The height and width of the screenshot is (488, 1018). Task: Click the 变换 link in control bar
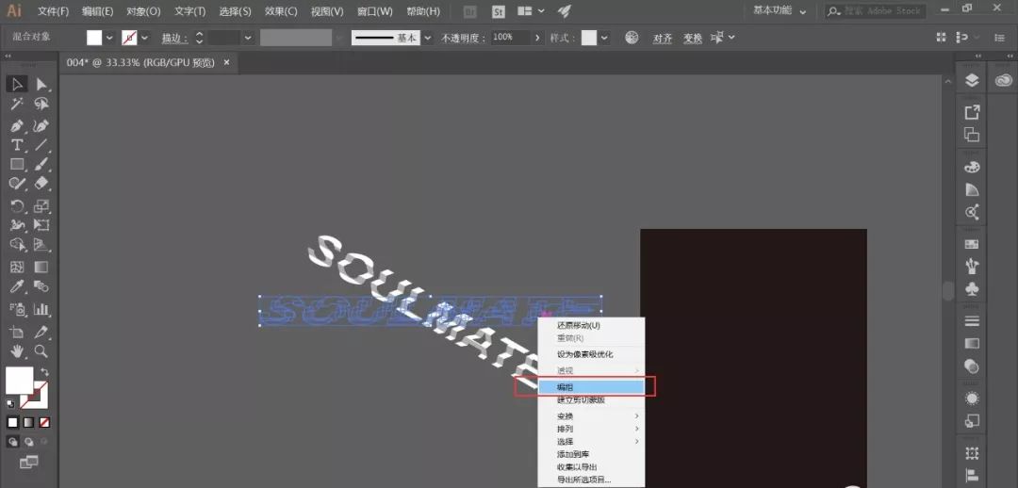[693, 39]
